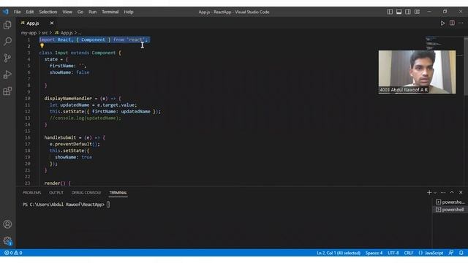The image size is (468, 263).
Task: Run the code with play button
Action: pos(442,23)
